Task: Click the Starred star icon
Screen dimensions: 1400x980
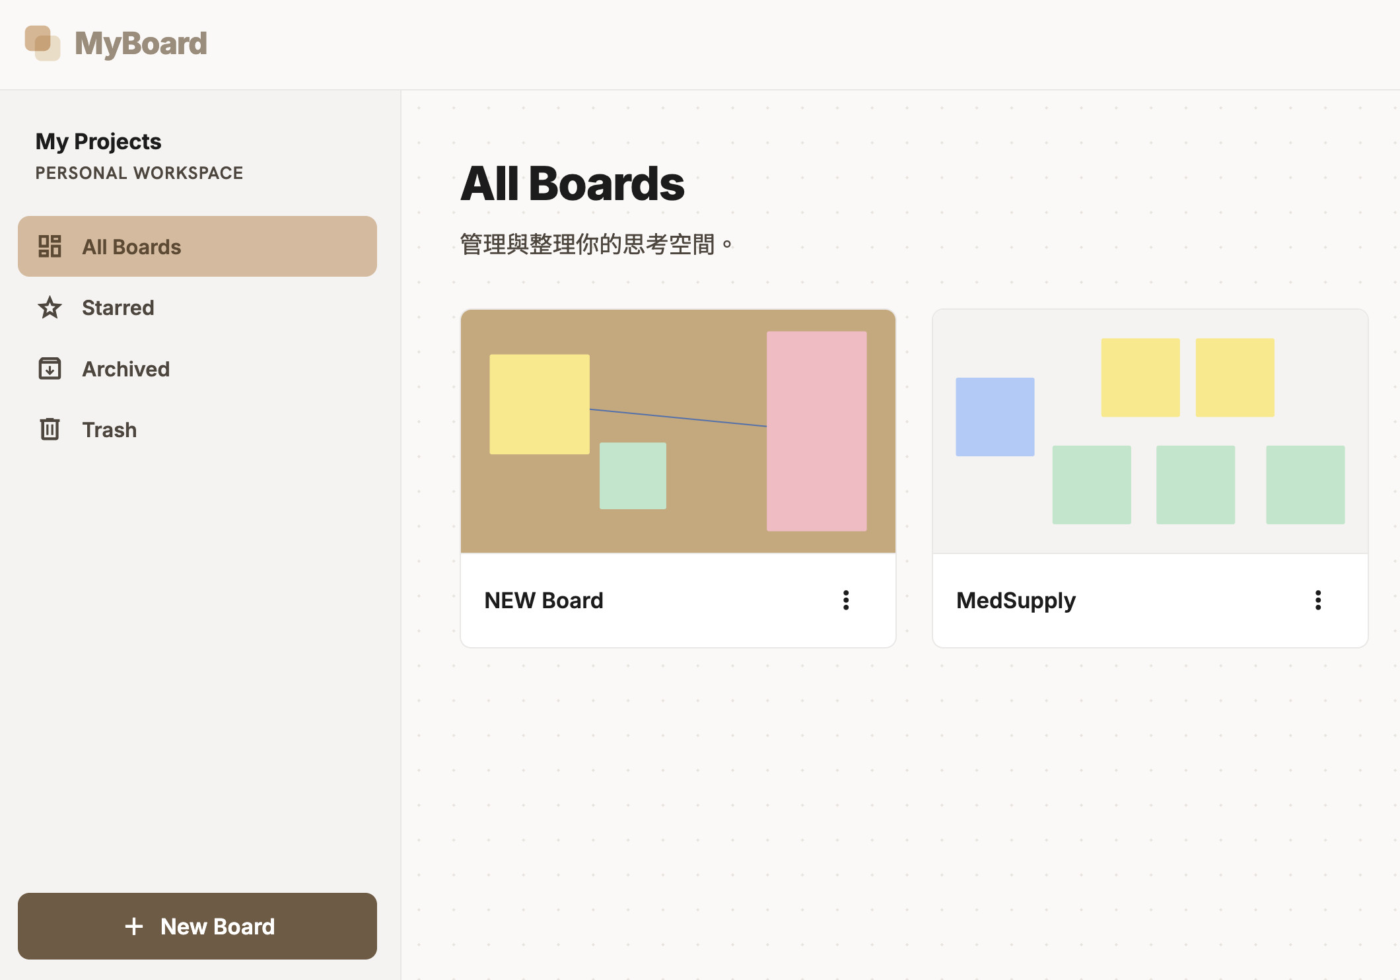Action: coord(50,308)
